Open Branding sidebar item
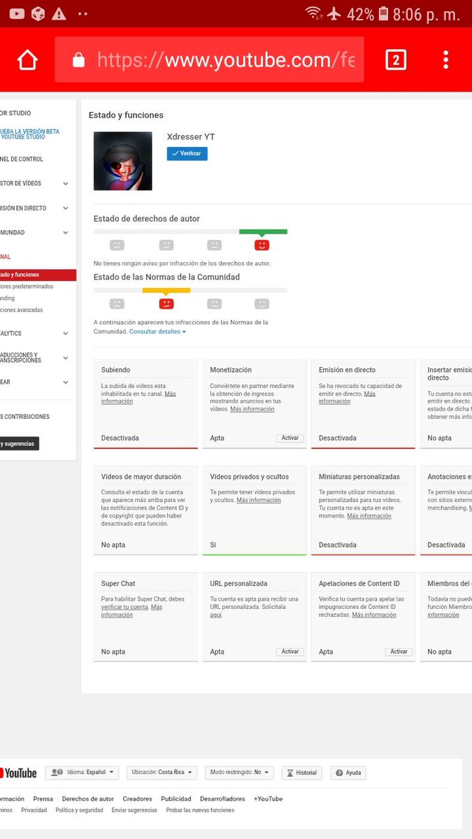The height and width of the screenshot is (839, 472). pyautogui.click(x=7, y=299)
